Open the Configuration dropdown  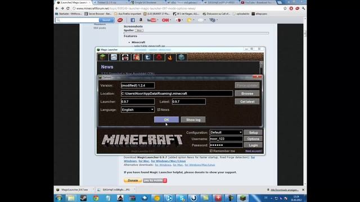click(226, 132)
